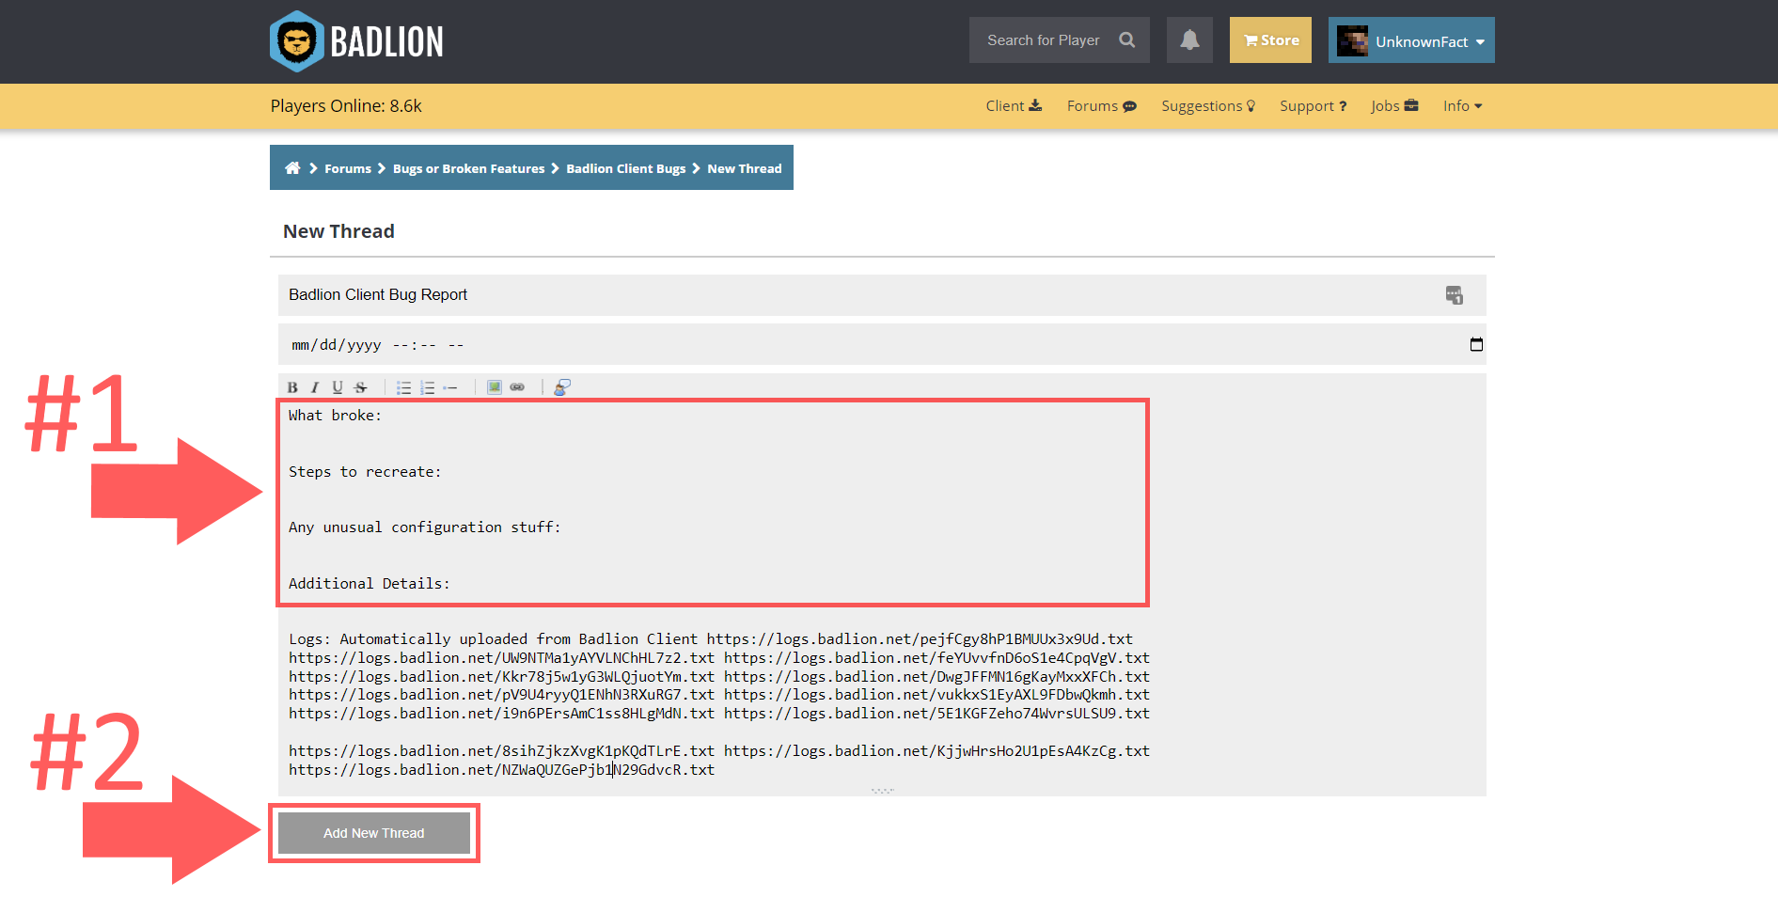This screenshot has width=1778, height=897.
Task: Click the 'Steps to recreate:' line
Action: pos(365,472)
